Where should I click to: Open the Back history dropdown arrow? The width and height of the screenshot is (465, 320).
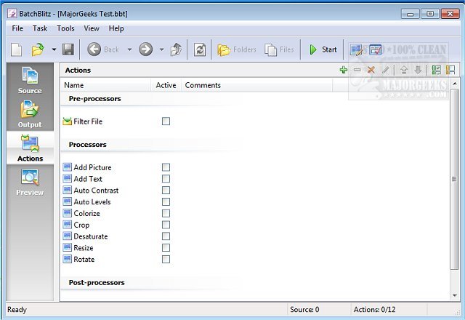point(129,49)
